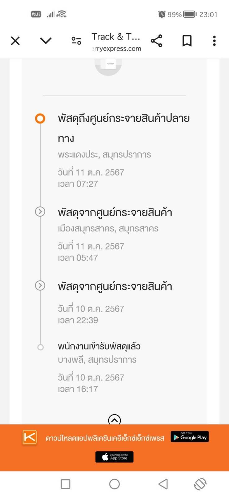229x497 pixels.
Task: Expand the 05:47 distribution center arrow
Action: coord(40,212)
